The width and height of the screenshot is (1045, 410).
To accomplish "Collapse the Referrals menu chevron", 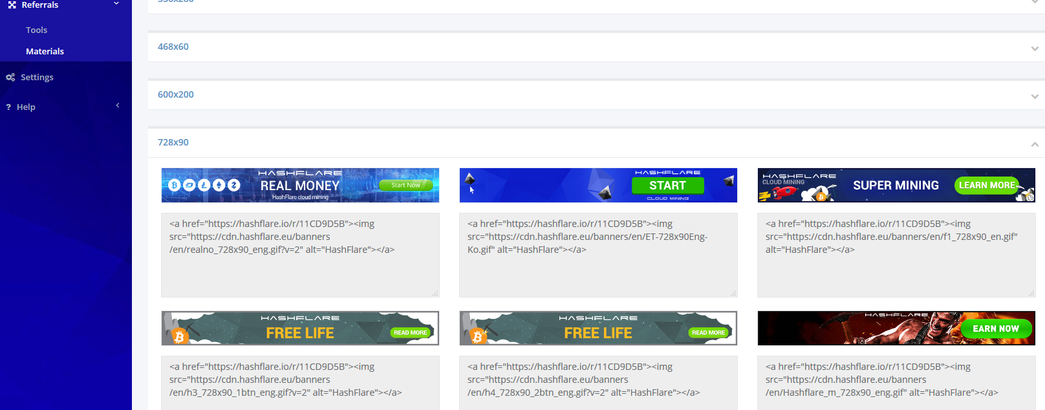I will click(116, 4).
